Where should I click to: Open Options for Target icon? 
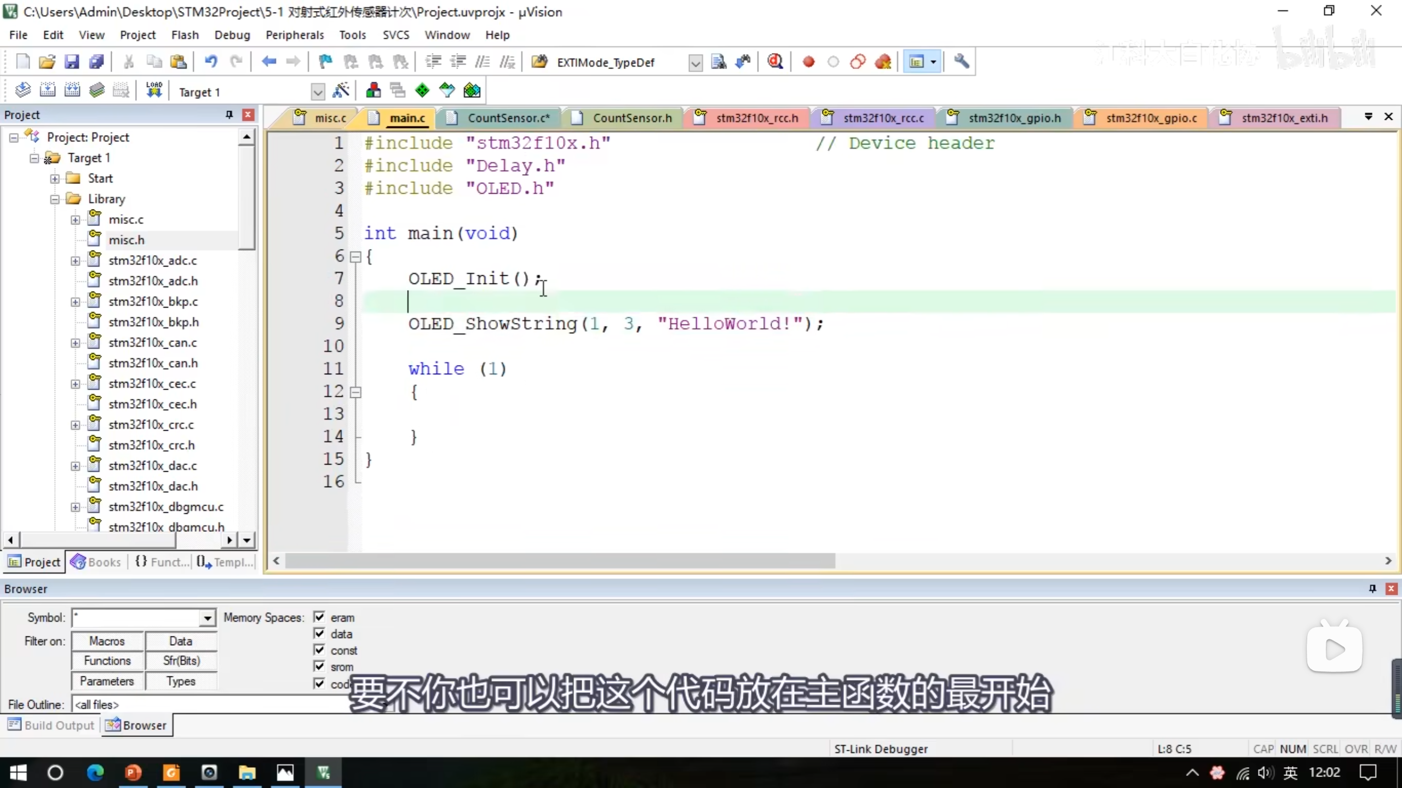[341, 90]
